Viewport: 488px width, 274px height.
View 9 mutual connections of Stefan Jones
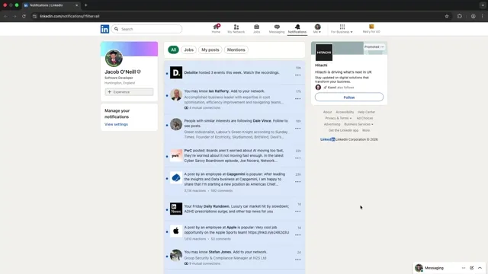pos(202,264)
